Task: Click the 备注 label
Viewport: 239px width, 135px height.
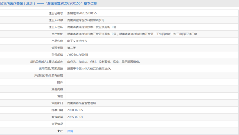Action: [60, 96]
